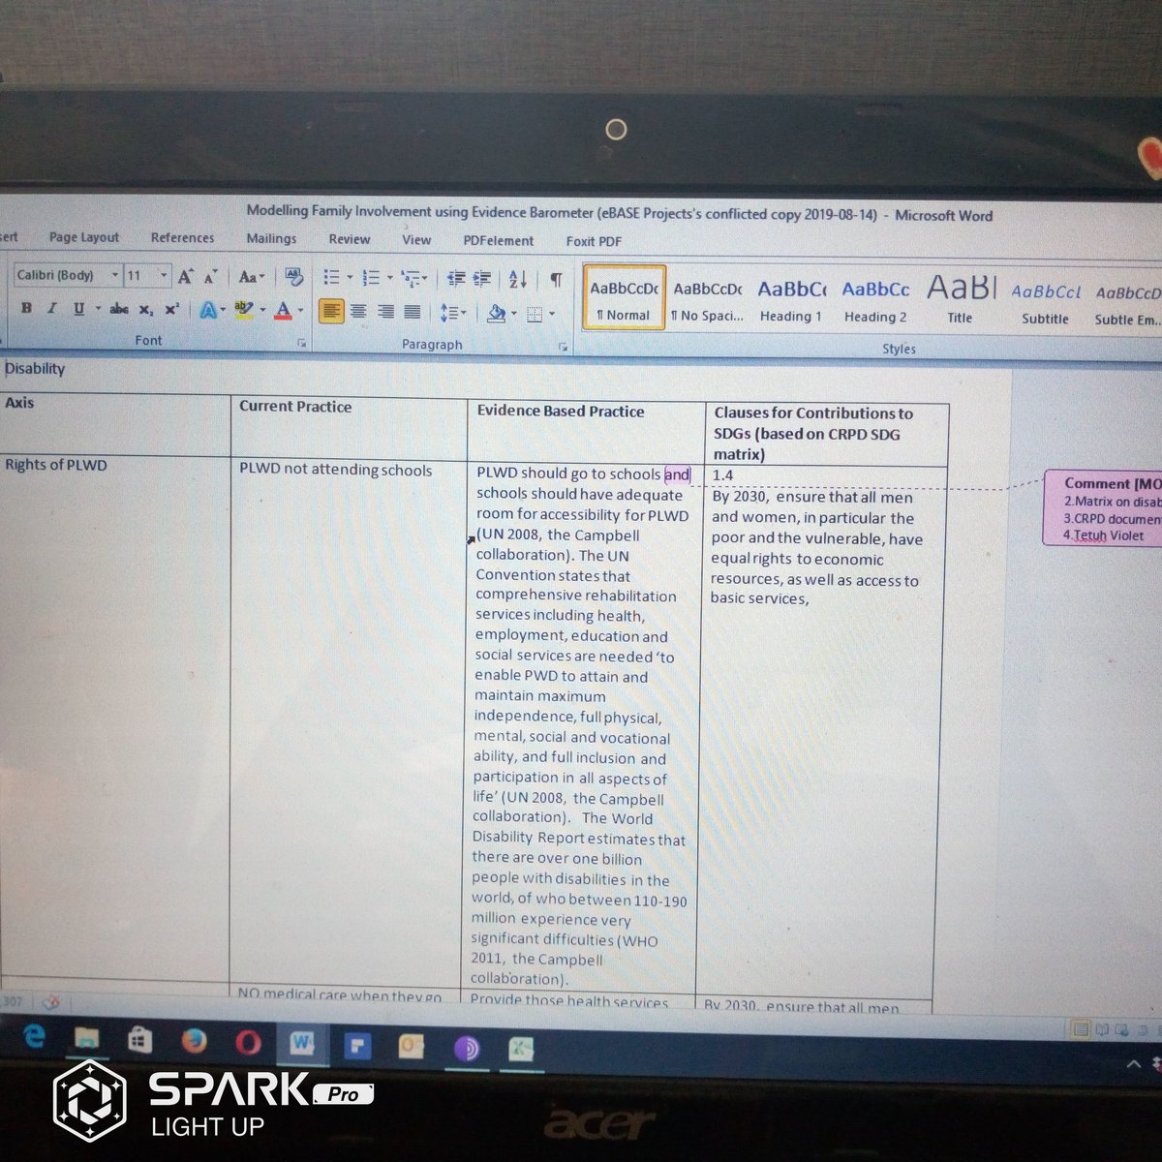Expand Shading dropdown arrow
The width and height of the screenshot is (1162, 1162).
pyautogui.click(x=514, y=315)
